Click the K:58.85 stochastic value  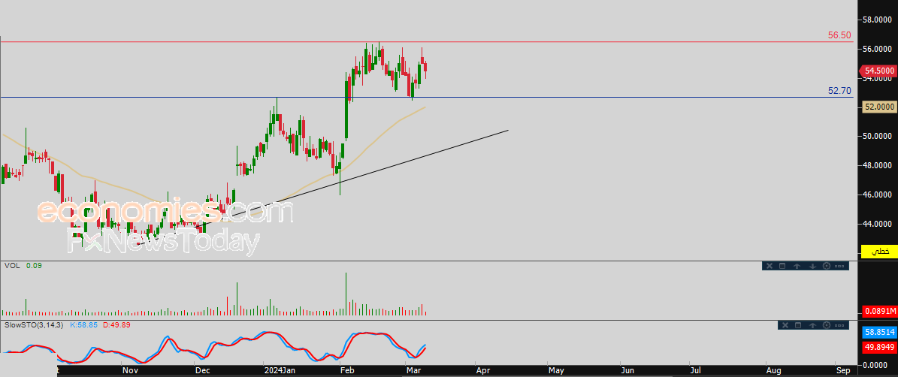(x=84, y=325)
